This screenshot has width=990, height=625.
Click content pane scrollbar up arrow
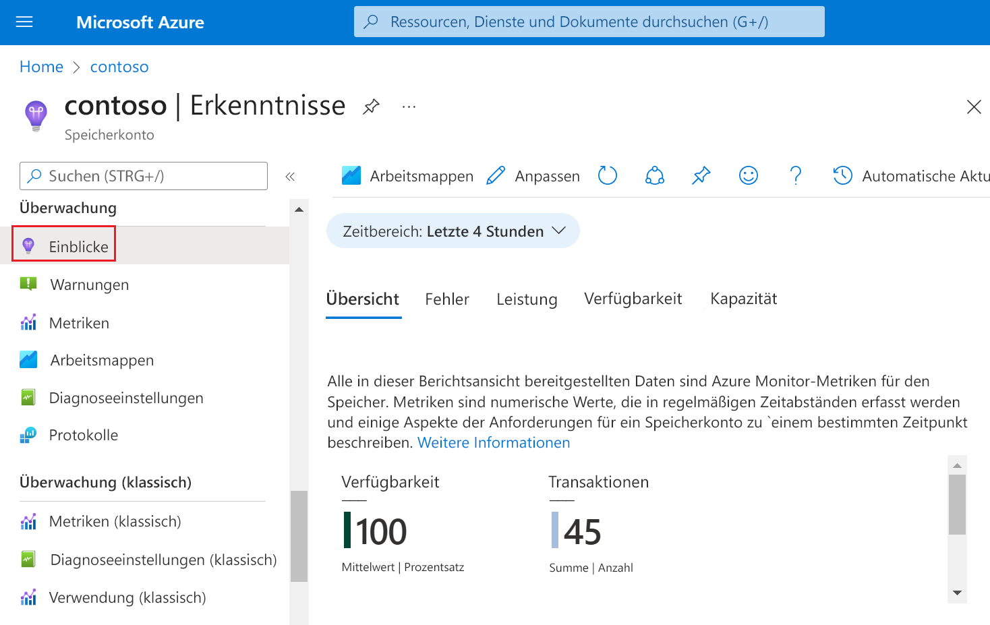pos(957,465)
